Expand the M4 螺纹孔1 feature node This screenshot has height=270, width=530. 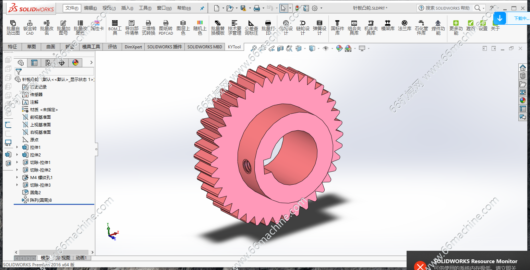tap(17, 177)
